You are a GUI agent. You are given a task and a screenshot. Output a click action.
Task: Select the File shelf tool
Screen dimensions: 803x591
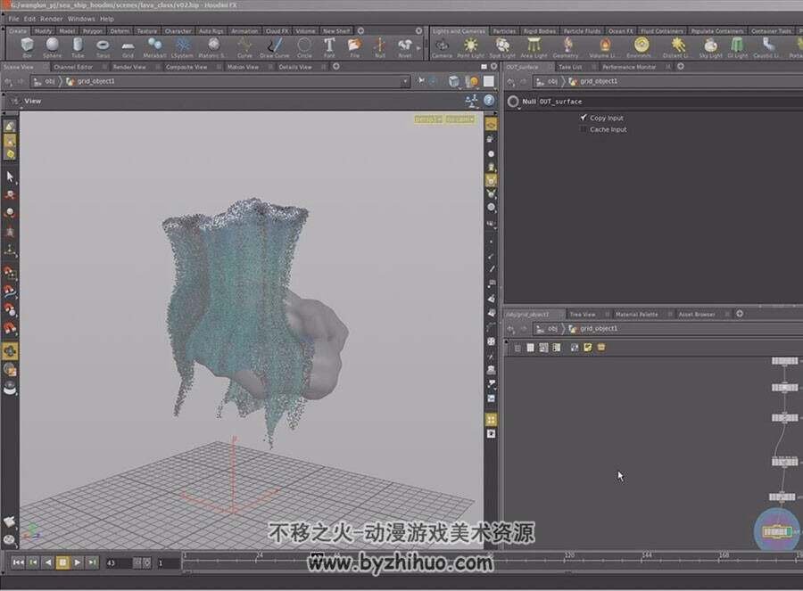pos(354,47)
